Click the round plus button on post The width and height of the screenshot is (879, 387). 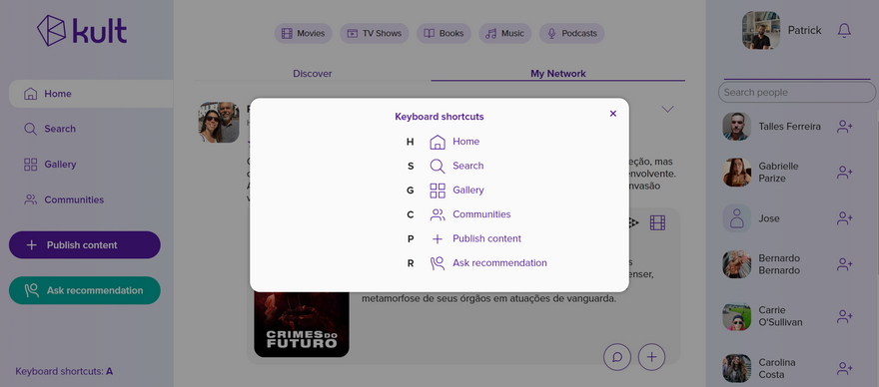coord(651,357)
